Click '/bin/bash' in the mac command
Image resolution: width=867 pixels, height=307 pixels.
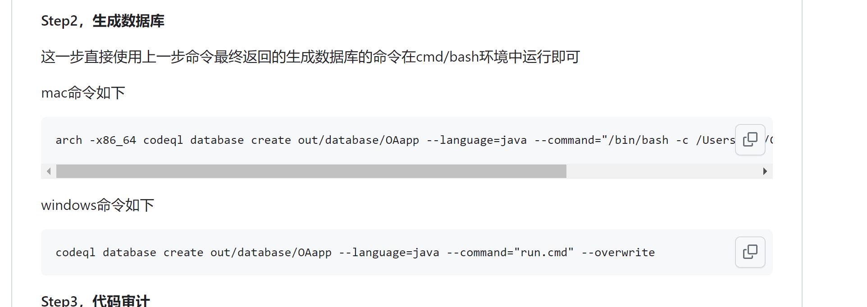639,140
